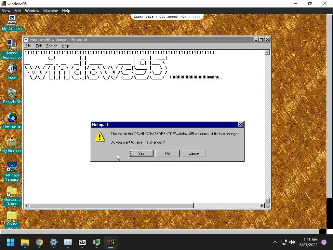Image resolution: width=333 pixels, height=250 pixels.
Task: Click Notepad vertical scrollbar down arrow
Action: pos(267,201)
